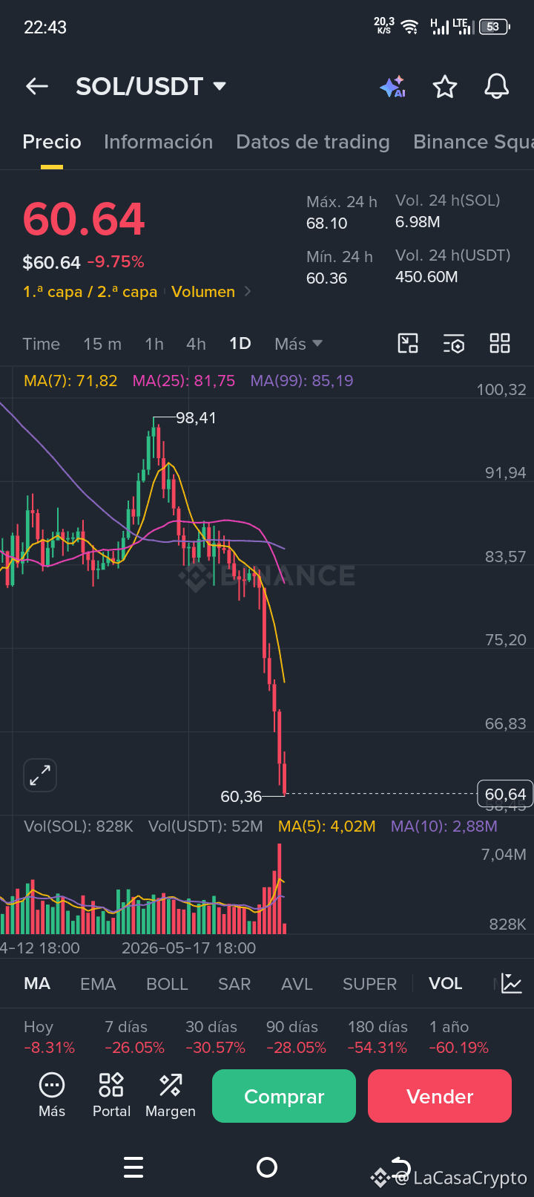Expand chart to fullscreen
The width and height of the screenshot is (534, 1197).
pyautogui.click(x=40, y=776)
